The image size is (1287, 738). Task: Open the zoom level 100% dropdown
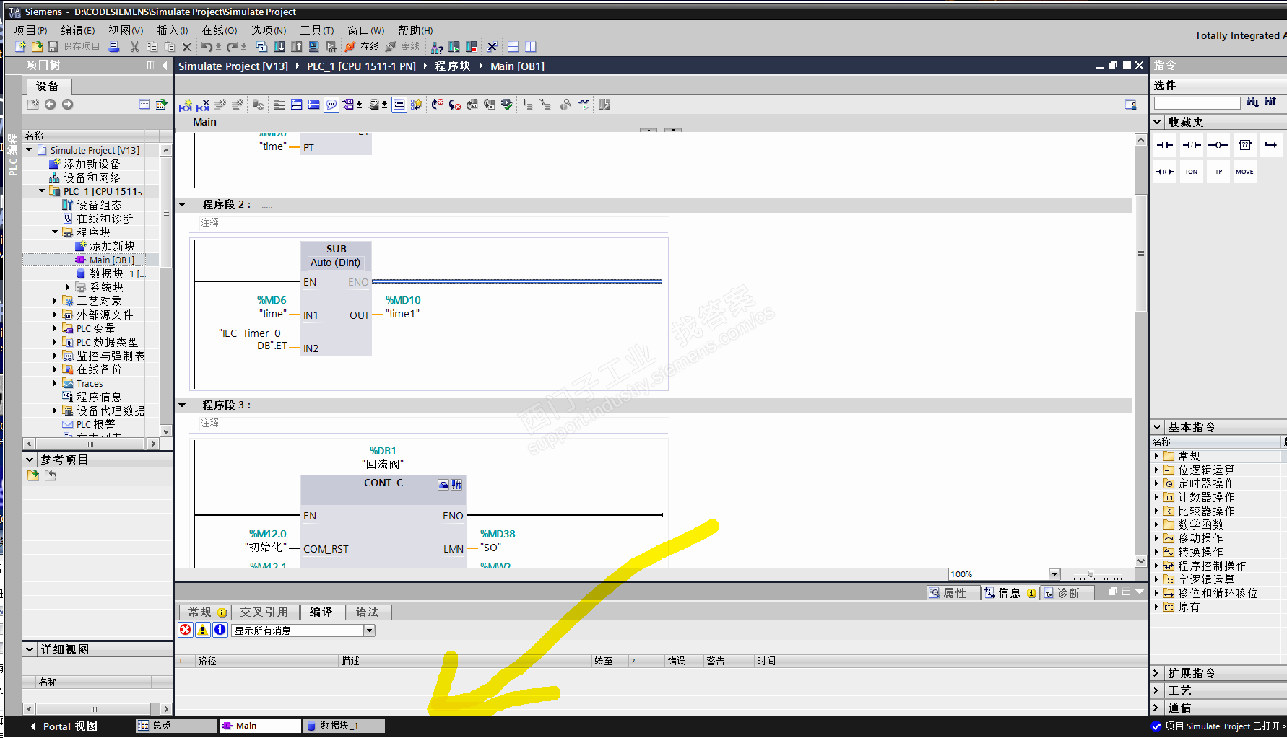[1054, 574]
